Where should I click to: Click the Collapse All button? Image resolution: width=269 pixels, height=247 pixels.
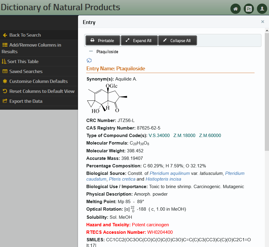pyautogui.click(x=177, y=41)
